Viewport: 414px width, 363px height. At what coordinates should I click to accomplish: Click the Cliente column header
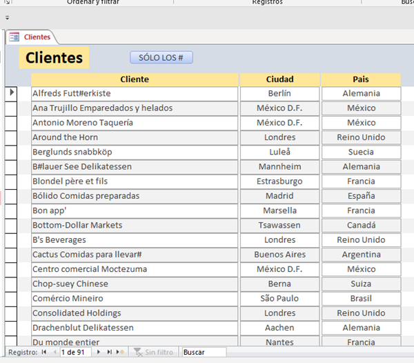[x=135, y=79]
